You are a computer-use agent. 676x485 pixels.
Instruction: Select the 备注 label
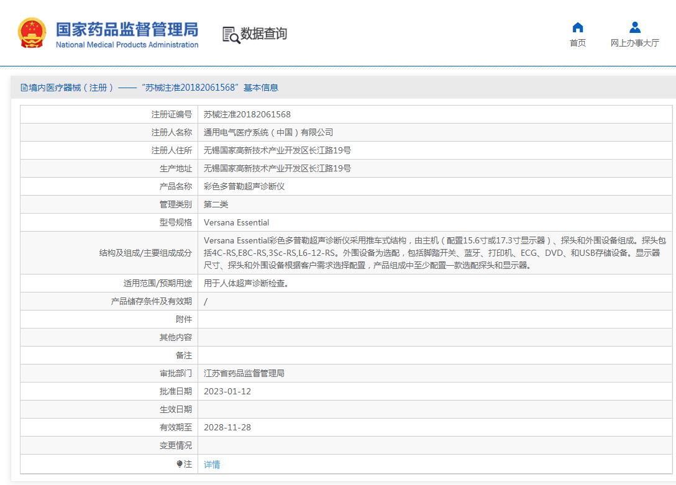pyautogui.click(x=184, y=356)
